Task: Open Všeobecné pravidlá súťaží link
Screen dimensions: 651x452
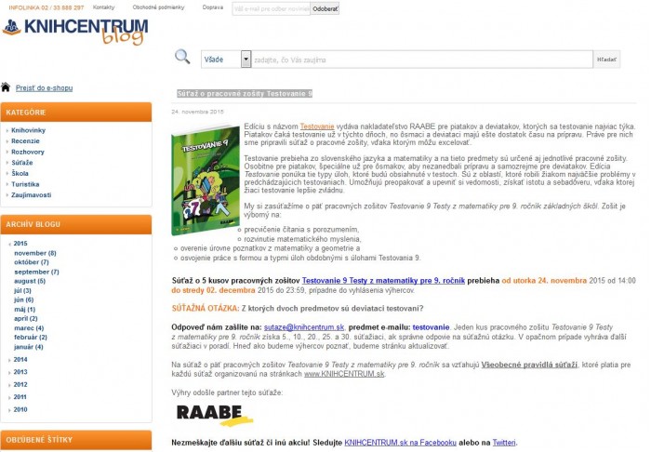Action: coord(529,365)
